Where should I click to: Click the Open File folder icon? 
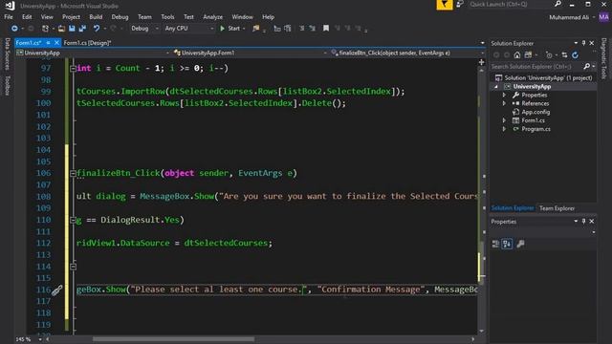(61, 29)
